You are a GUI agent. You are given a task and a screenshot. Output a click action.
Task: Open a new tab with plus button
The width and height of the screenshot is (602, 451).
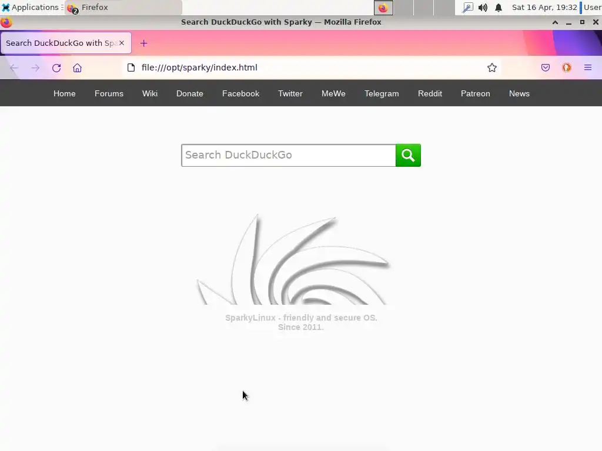[x=143, y=43]
